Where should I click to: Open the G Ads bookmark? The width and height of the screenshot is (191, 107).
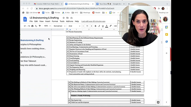coord(66,13)
